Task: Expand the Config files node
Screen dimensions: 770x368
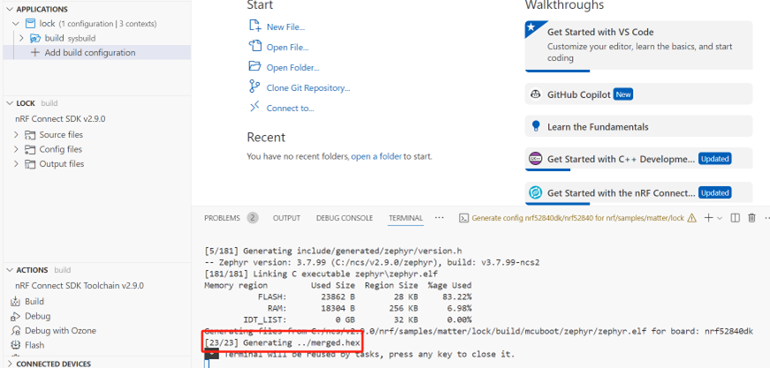Action: click(x=17, y=149)
